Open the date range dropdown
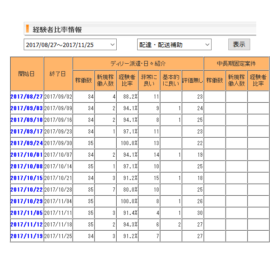 click(x=70, y=45)
